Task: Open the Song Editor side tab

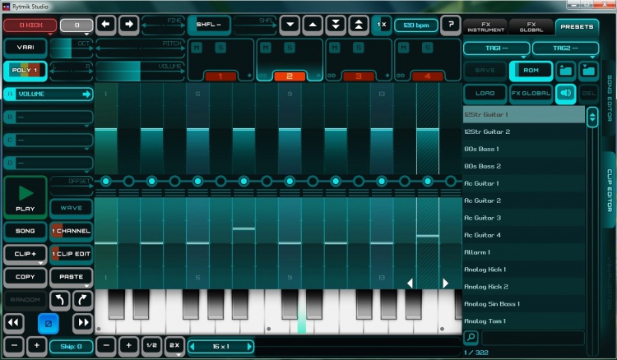Action: point(609,99)
